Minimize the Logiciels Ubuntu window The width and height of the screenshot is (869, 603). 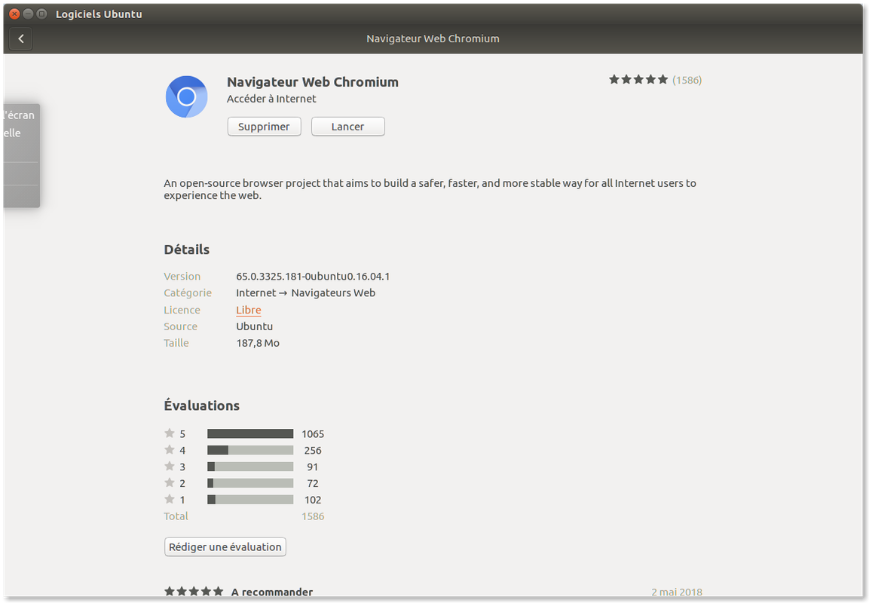click(x=29, y=14)
